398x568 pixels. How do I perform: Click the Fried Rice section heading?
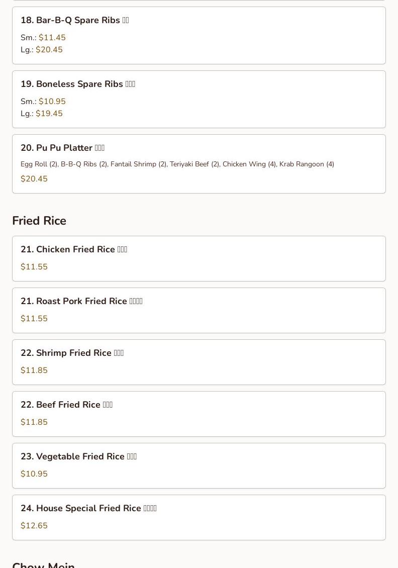[x=39, y=221]
